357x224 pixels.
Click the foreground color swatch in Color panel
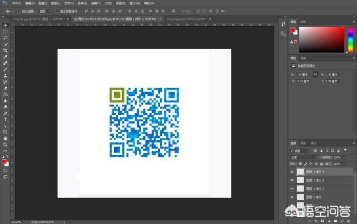(x=293, y=30)
